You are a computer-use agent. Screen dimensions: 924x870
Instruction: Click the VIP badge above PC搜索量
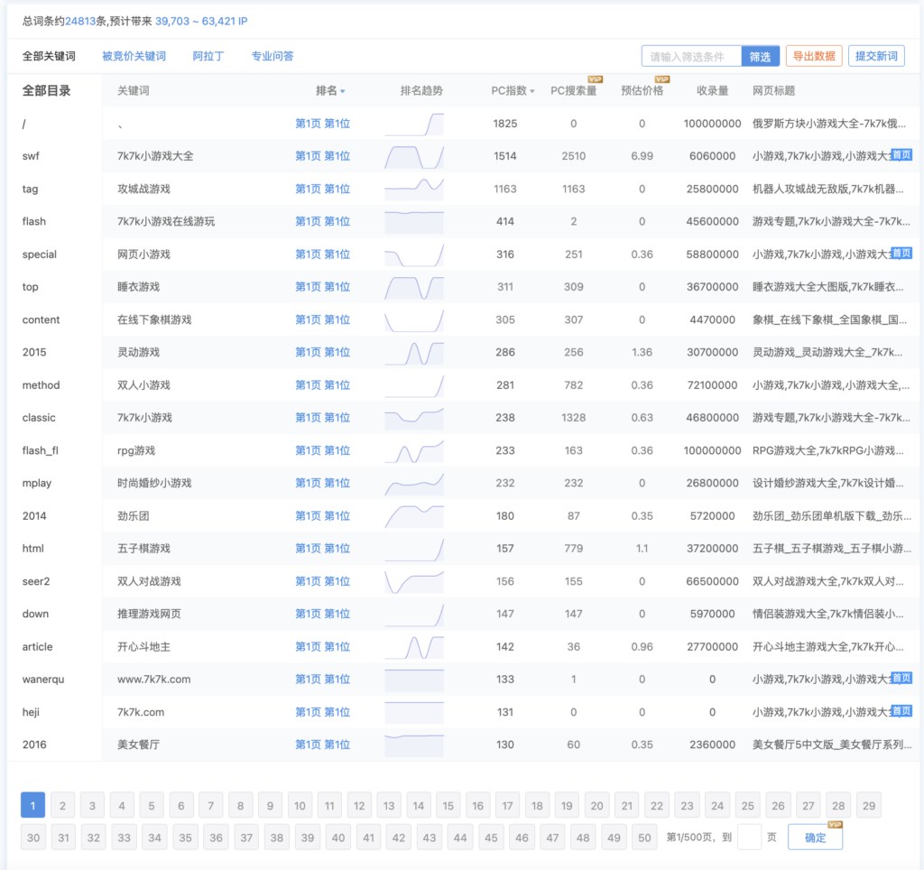[595, 79]
